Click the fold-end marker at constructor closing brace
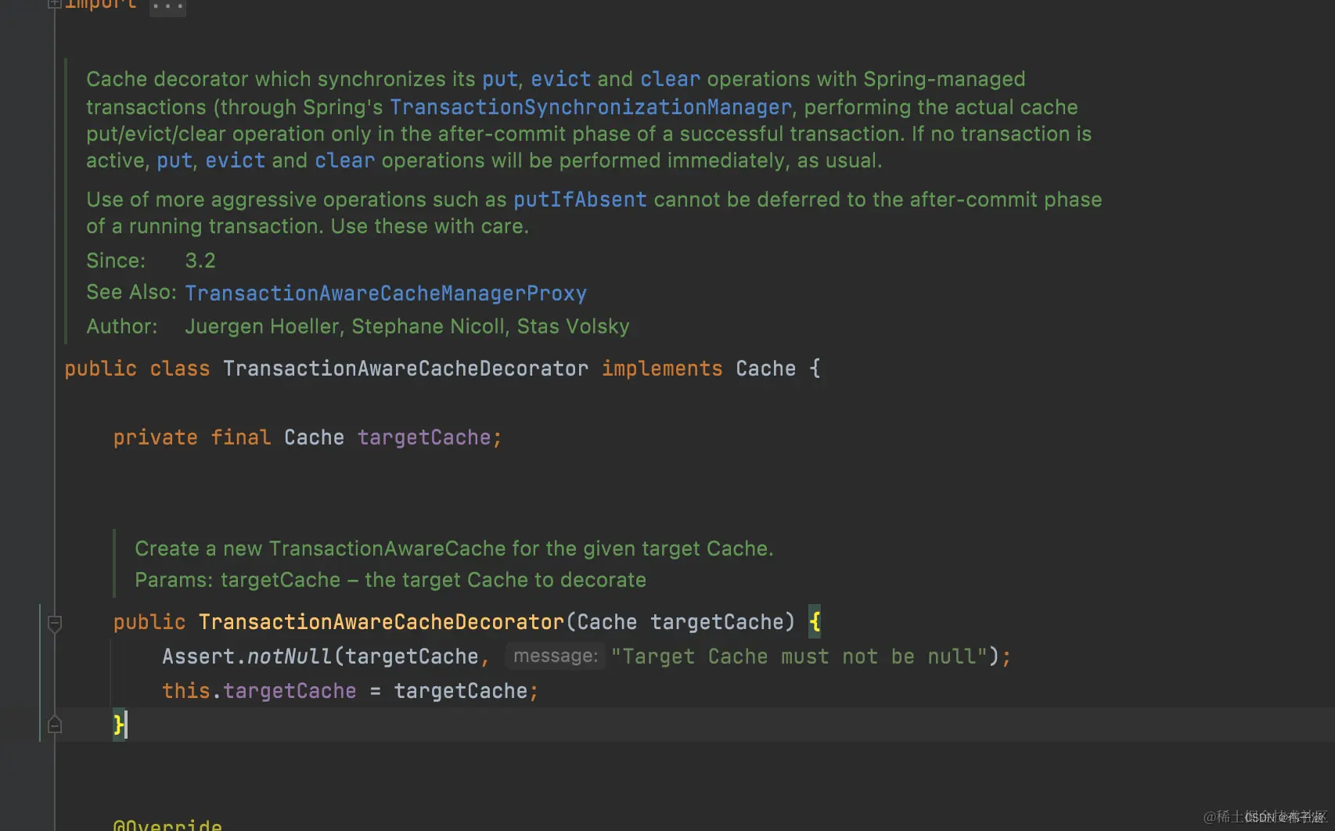 55,725
